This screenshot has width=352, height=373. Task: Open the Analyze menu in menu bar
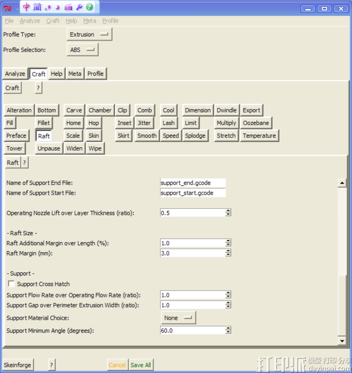pyautogui.click(x=30, y=21)
